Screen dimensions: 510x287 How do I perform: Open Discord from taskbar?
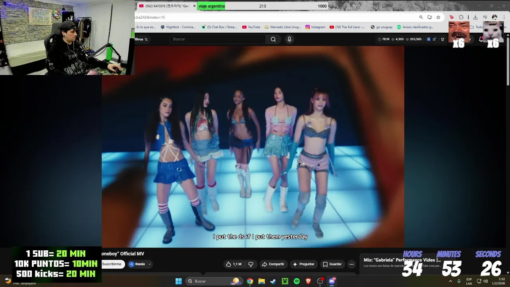pyautogui.click(x=331, y=281)
